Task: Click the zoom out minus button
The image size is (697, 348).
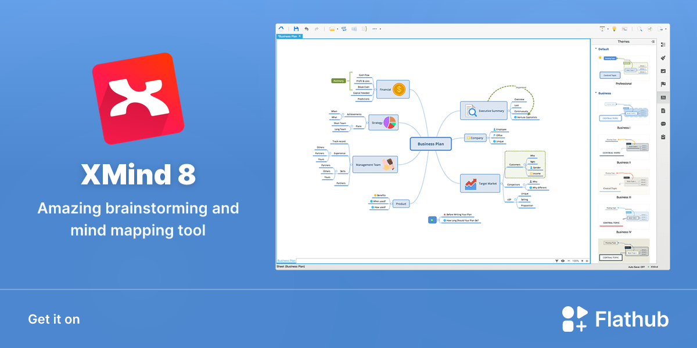Action: pos(569,261)
